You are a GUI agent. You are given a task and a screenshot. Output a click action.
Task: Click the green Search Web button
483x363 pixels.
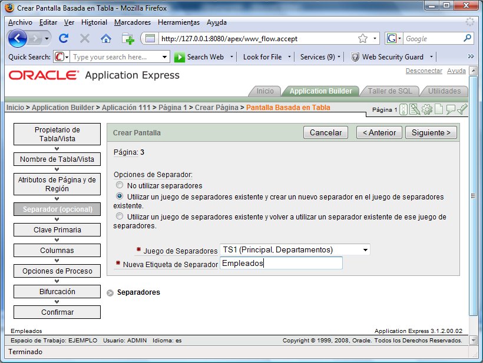click(x=199, y=57)
